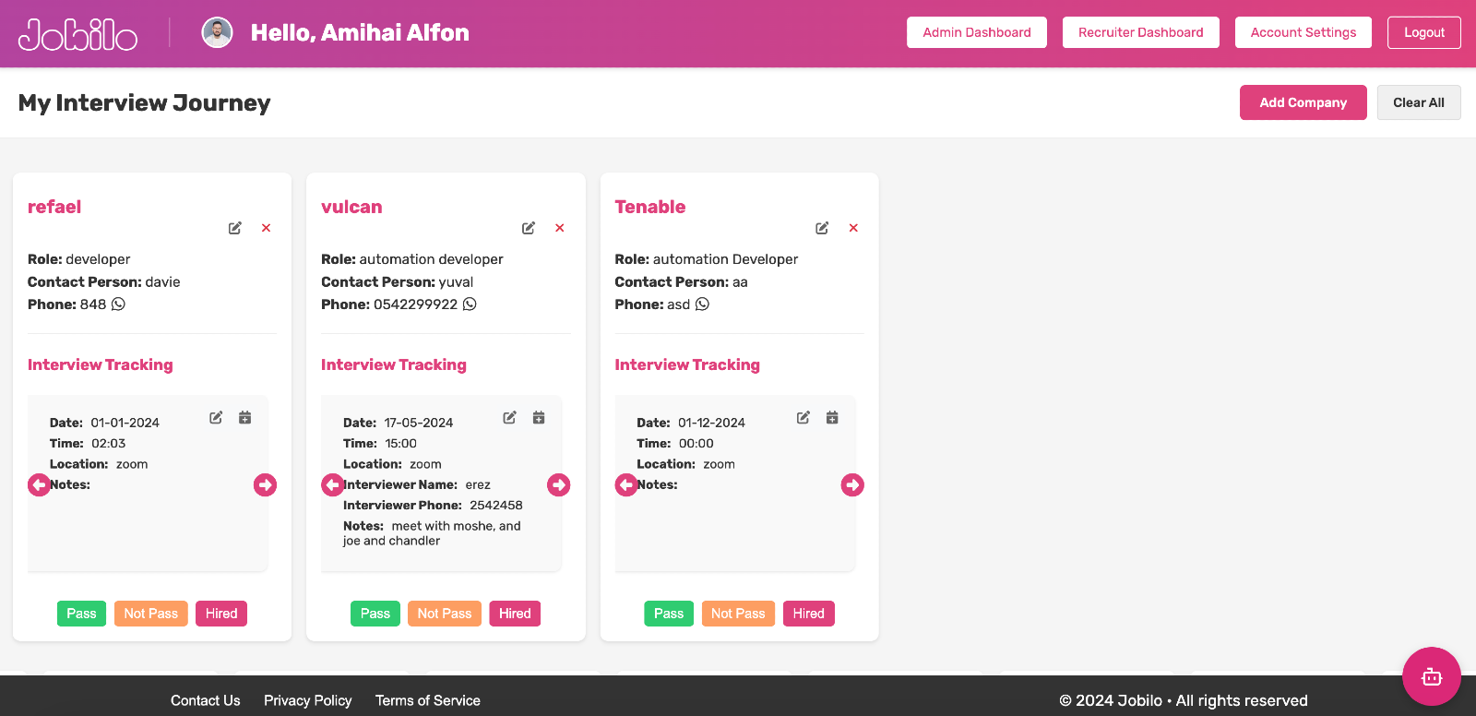Add refael interview to calendar

click(x=244, y=417)
